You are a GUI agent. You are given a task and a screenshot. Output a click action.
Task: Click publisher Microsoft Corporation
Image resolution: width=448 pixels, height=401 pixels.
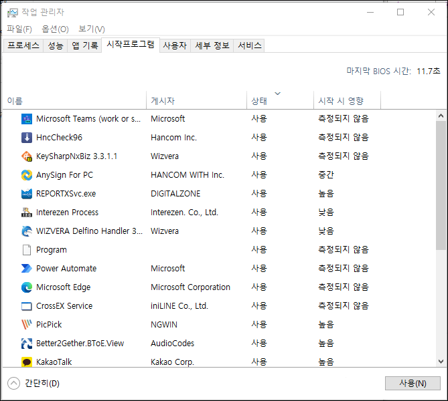click(x=190, y=287)
